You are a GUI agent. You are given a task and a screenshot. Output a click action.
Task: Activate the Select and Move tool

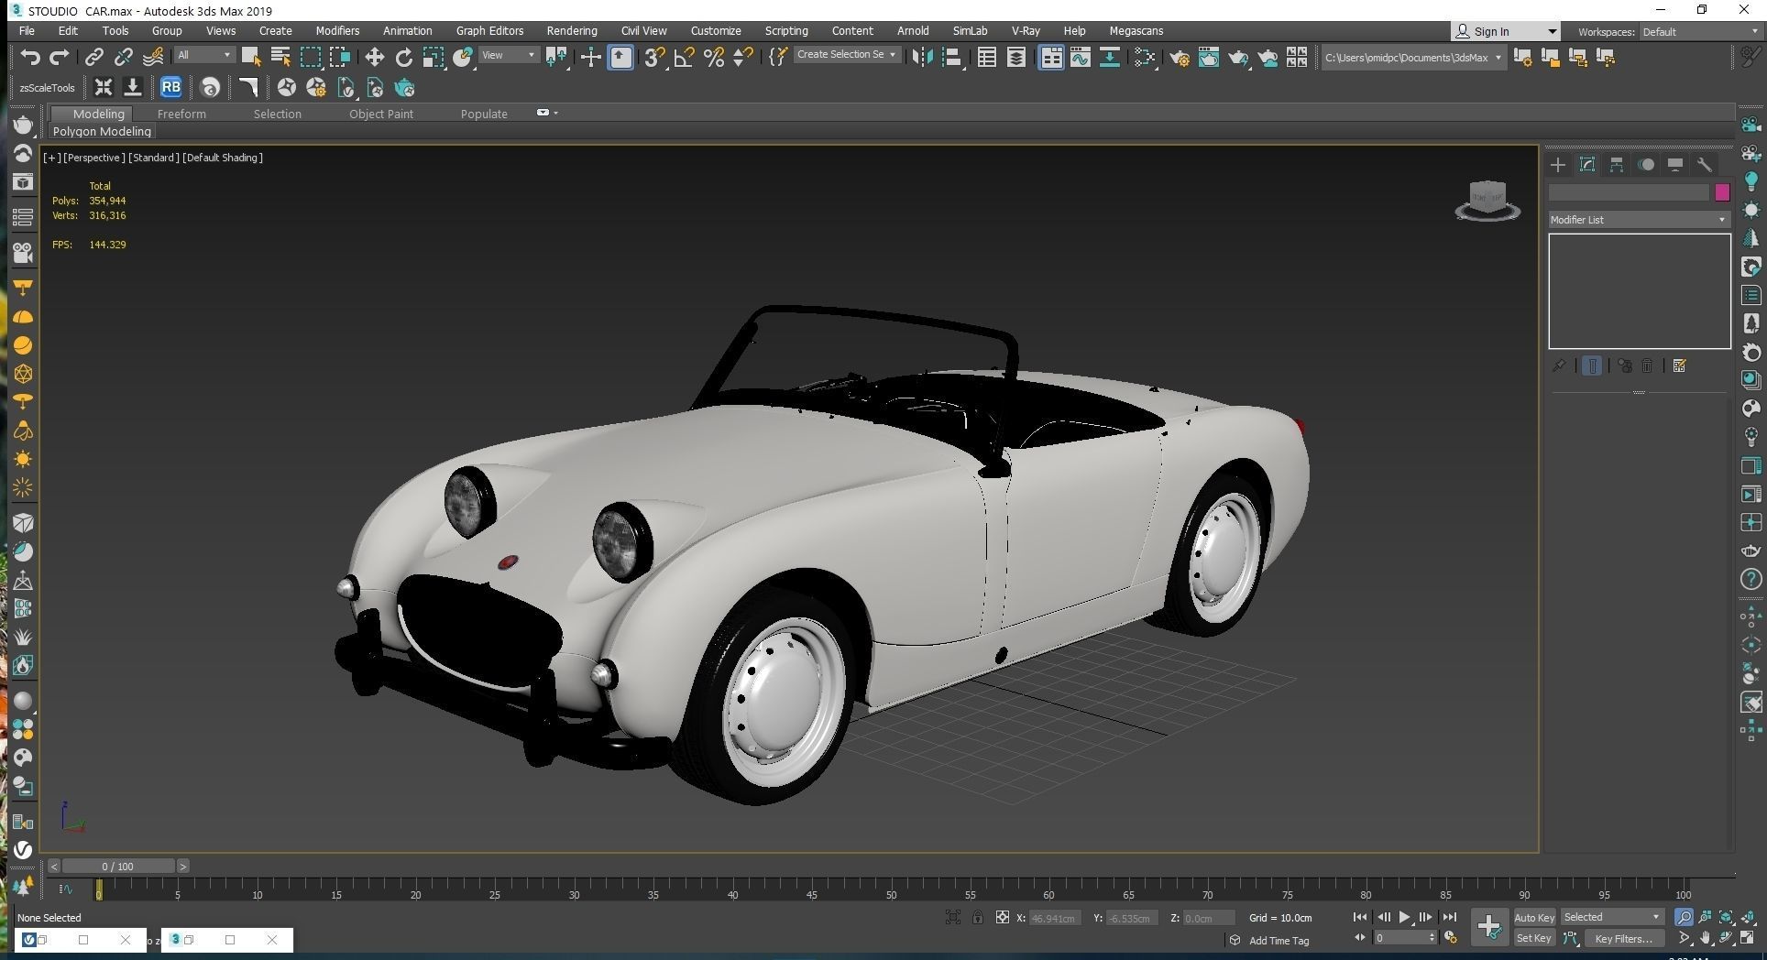click(x=374, y=58)
